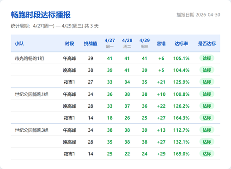Click the +27 value in the 164.3% row

click(x=161, y=118)
